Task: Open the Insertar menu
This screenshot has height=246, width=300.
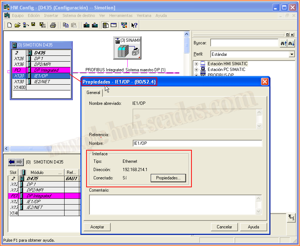Action: click(51, 15)
